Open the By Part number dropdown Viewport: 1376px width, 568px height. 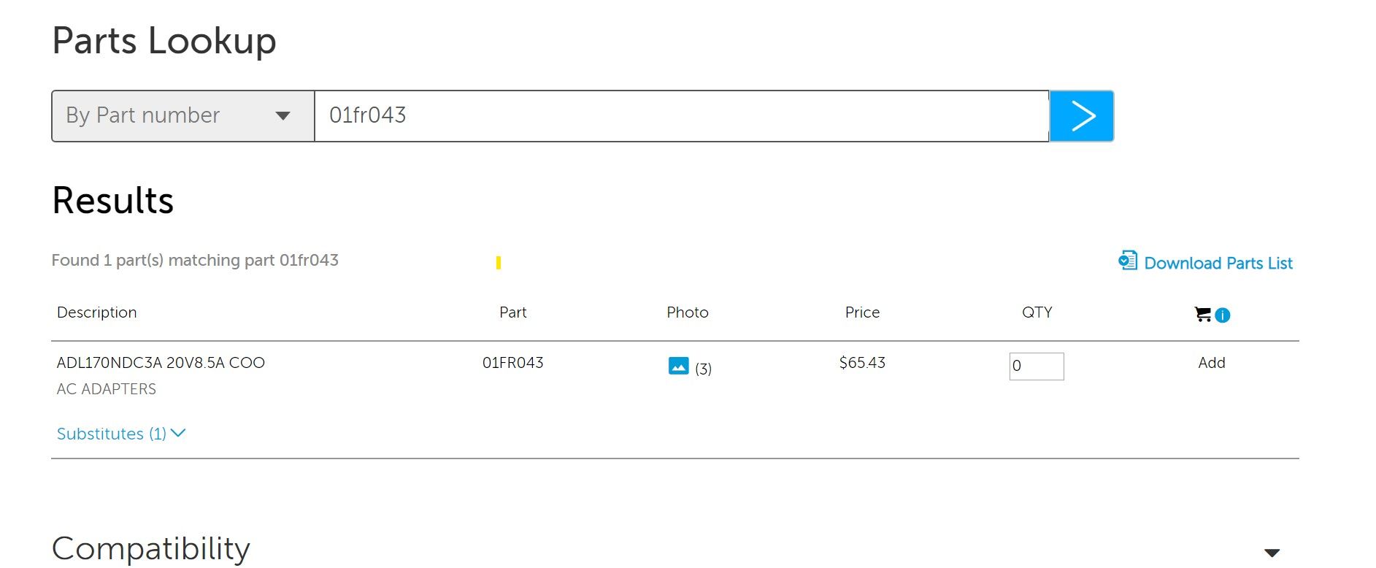[x=182, y=116]
